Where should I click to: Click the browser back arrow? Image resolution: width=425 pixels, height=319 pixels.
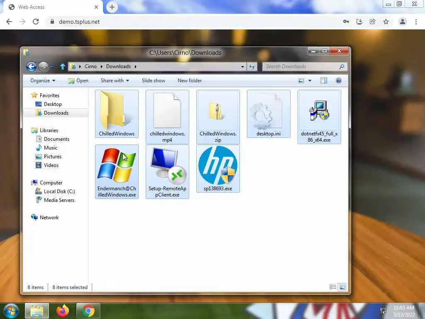tap(9, 22)
